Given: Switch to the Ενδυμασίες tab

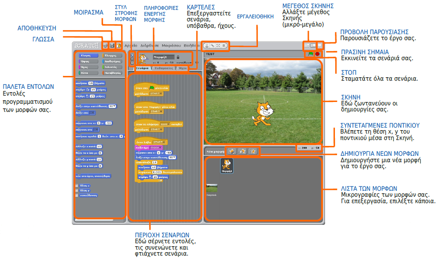Looking at the screenshot, I should pyautogui.click(x=164, y=68).
